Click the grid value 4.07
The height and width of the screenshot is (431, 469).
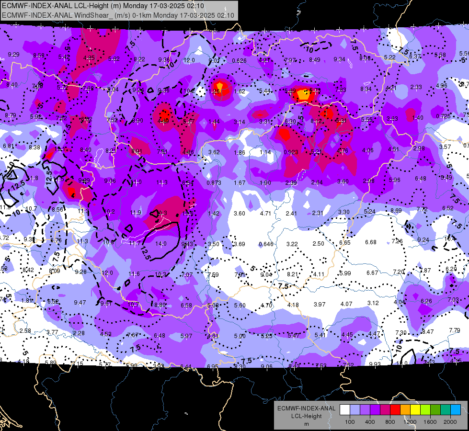(x=346, y=304)
